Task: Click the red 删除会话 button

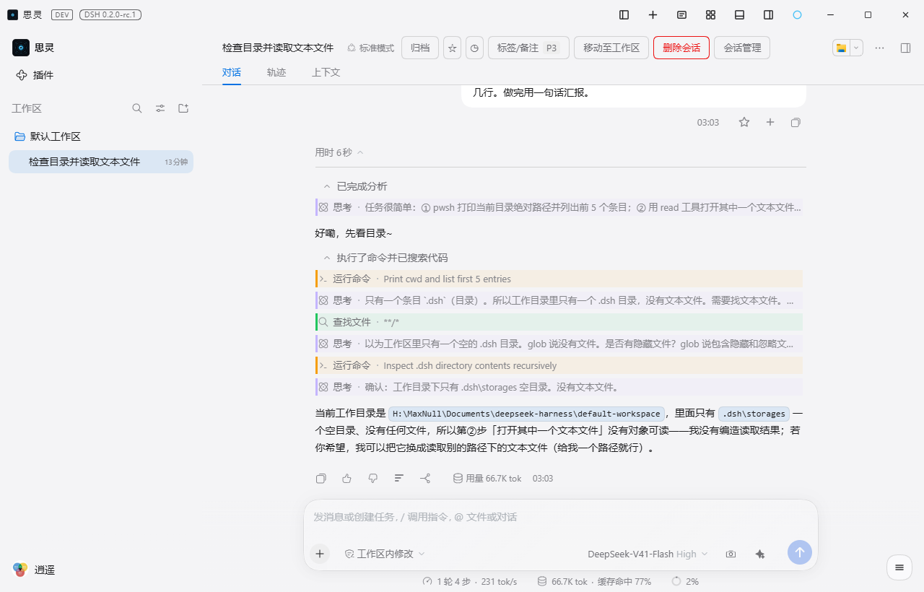Action: pyautogui.click(x=681, y=48)
